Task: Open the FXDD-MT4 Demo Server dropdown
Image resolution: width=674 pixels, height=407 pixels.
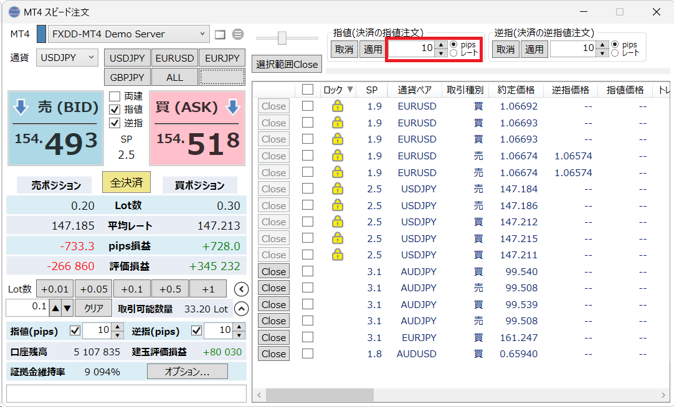Action: click(x=129, y=34)
